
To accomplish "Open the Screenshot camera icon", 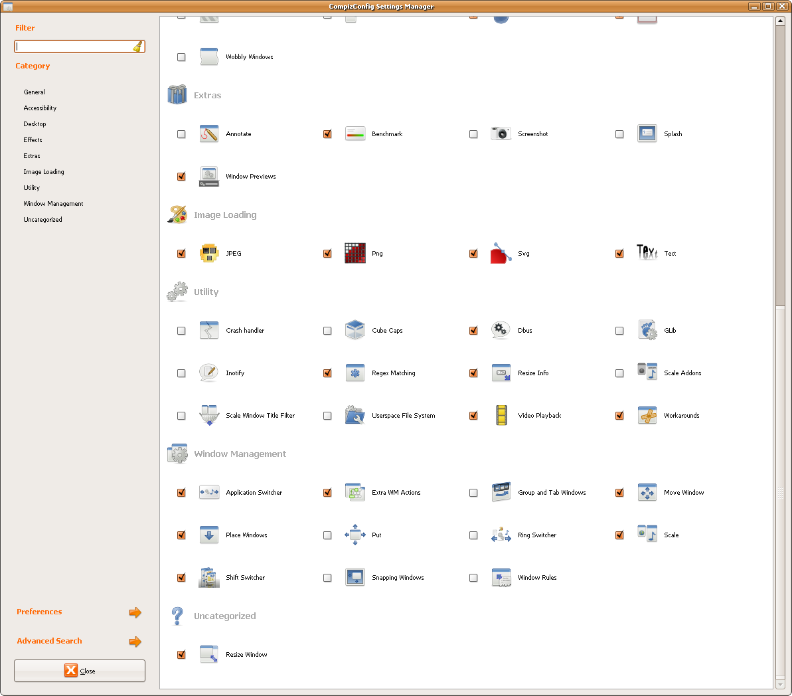I will tap(501, 134).
